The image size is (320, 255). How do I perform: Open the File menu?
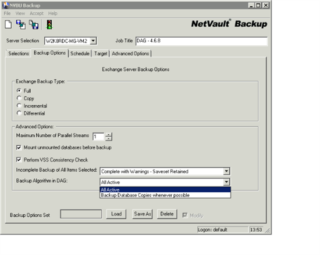click(7, 13)
